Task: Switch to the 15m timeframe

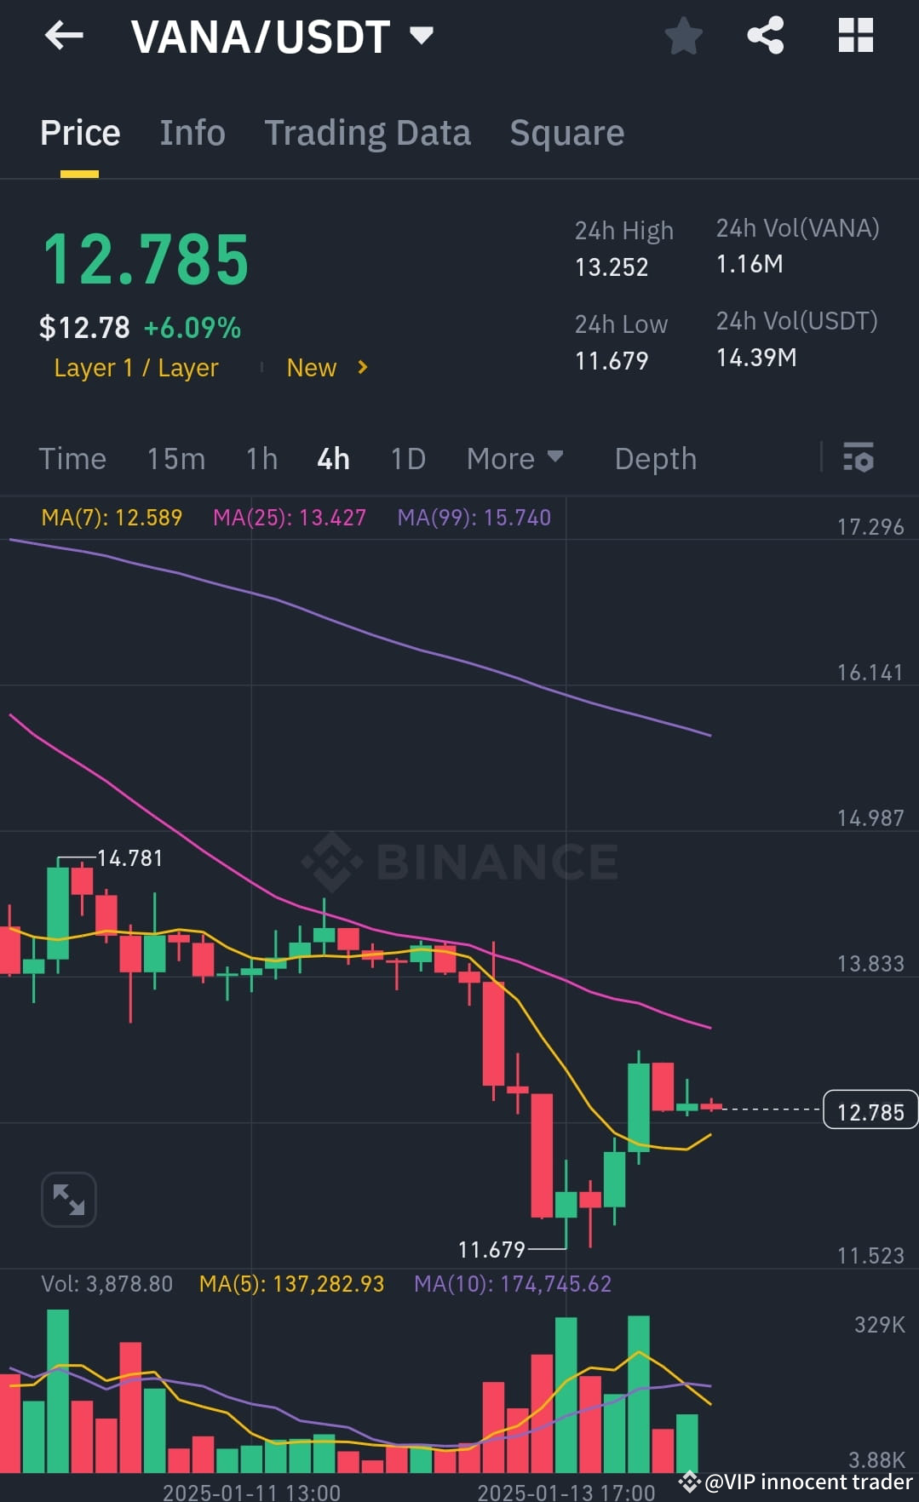Action: coord(175,458)
